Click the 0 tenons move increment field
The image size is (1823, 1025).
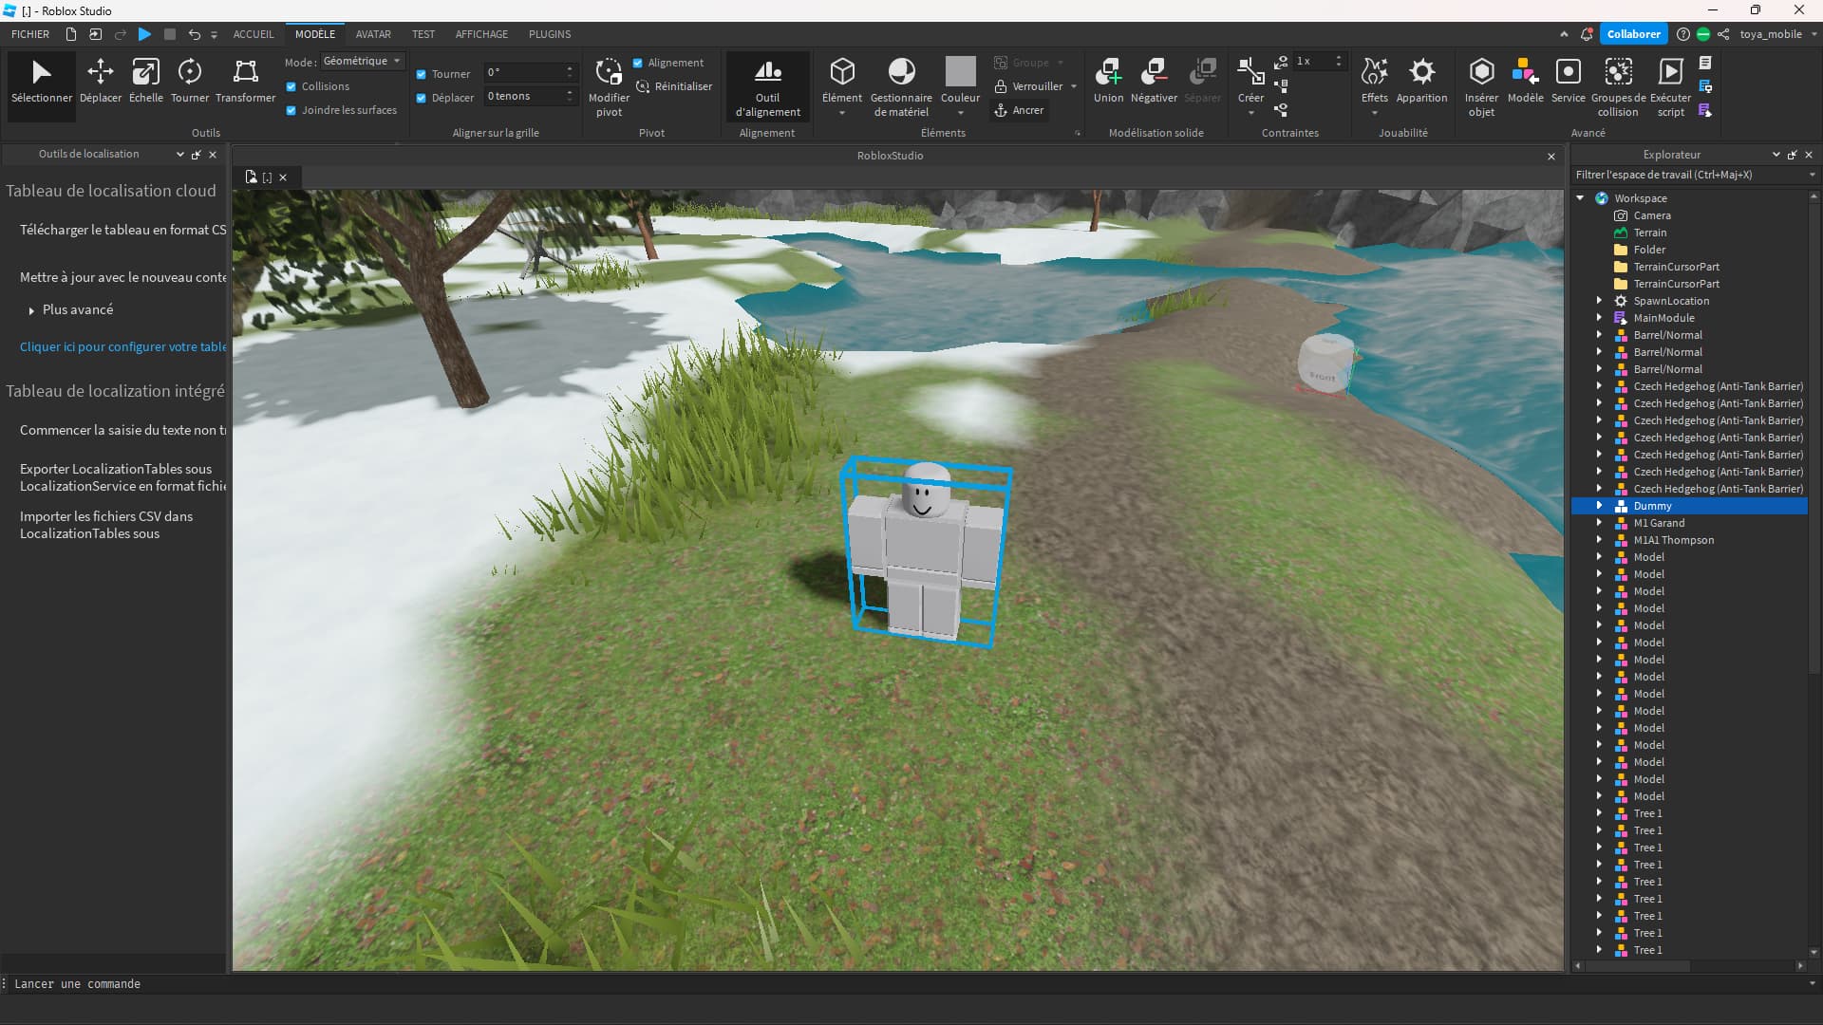coord(524,96)
